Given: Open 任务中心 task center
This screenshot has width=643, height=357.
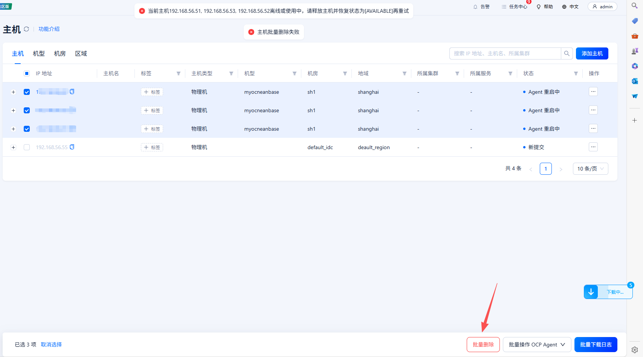Looking at the screenshot, I should [x=515, y=7].
